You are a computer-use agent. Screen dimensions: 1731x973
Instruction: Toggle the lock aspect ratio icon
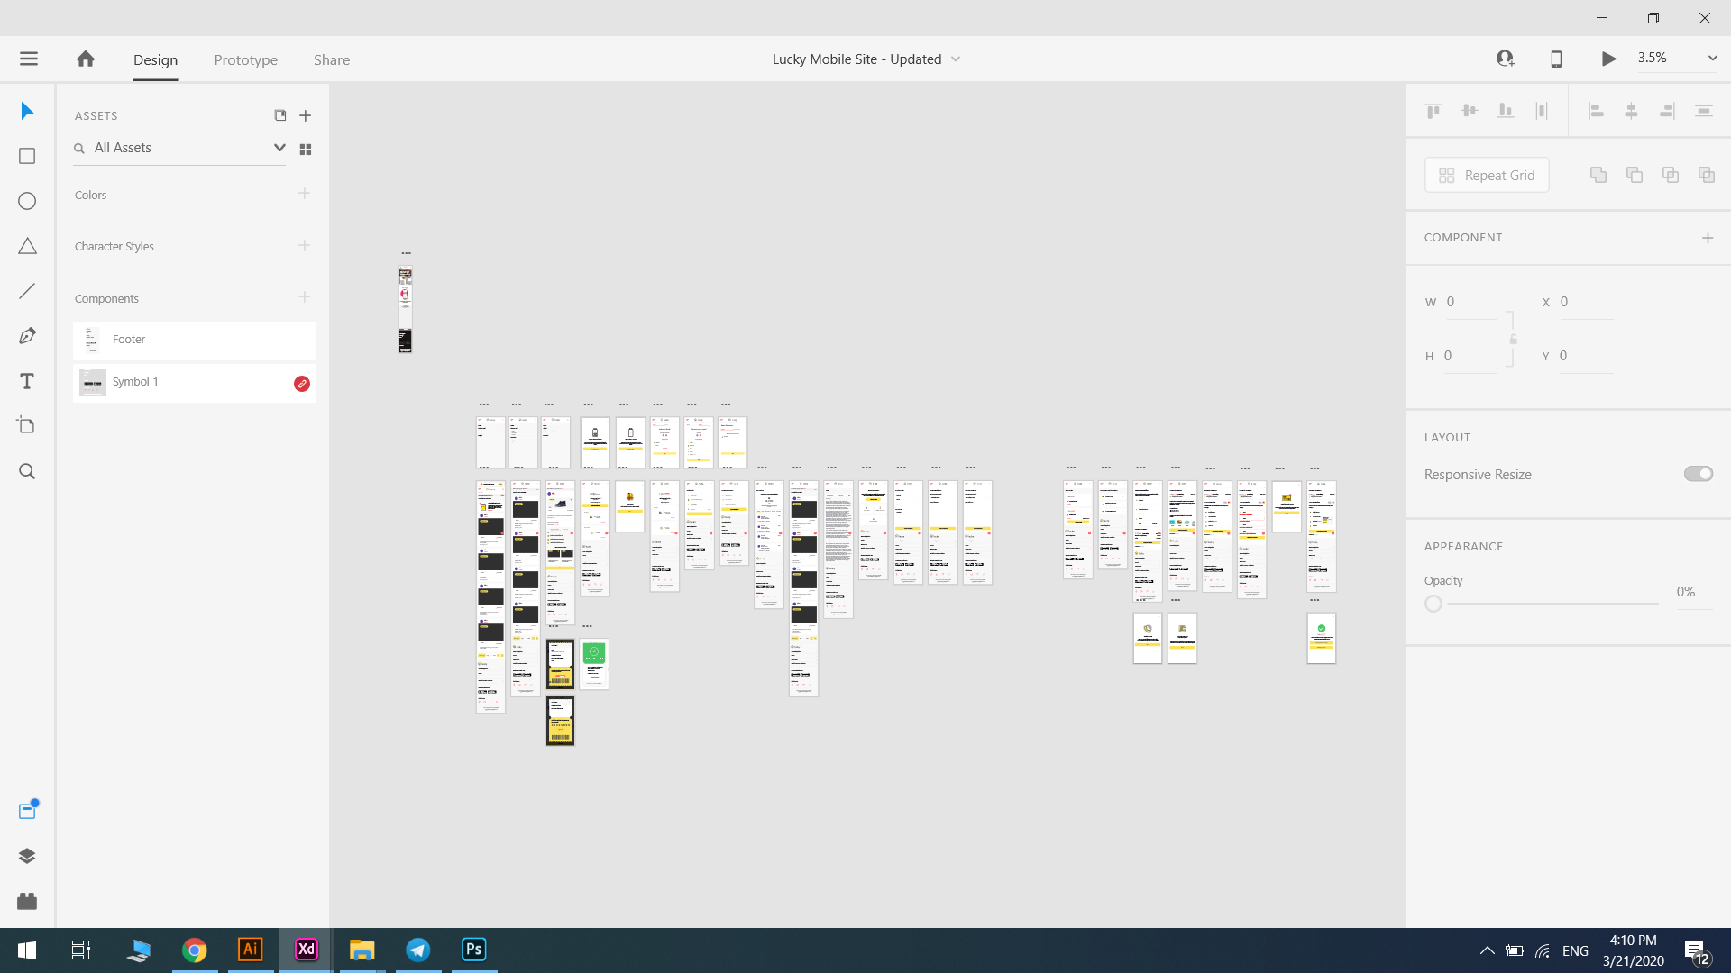[x=1514, y=340]
